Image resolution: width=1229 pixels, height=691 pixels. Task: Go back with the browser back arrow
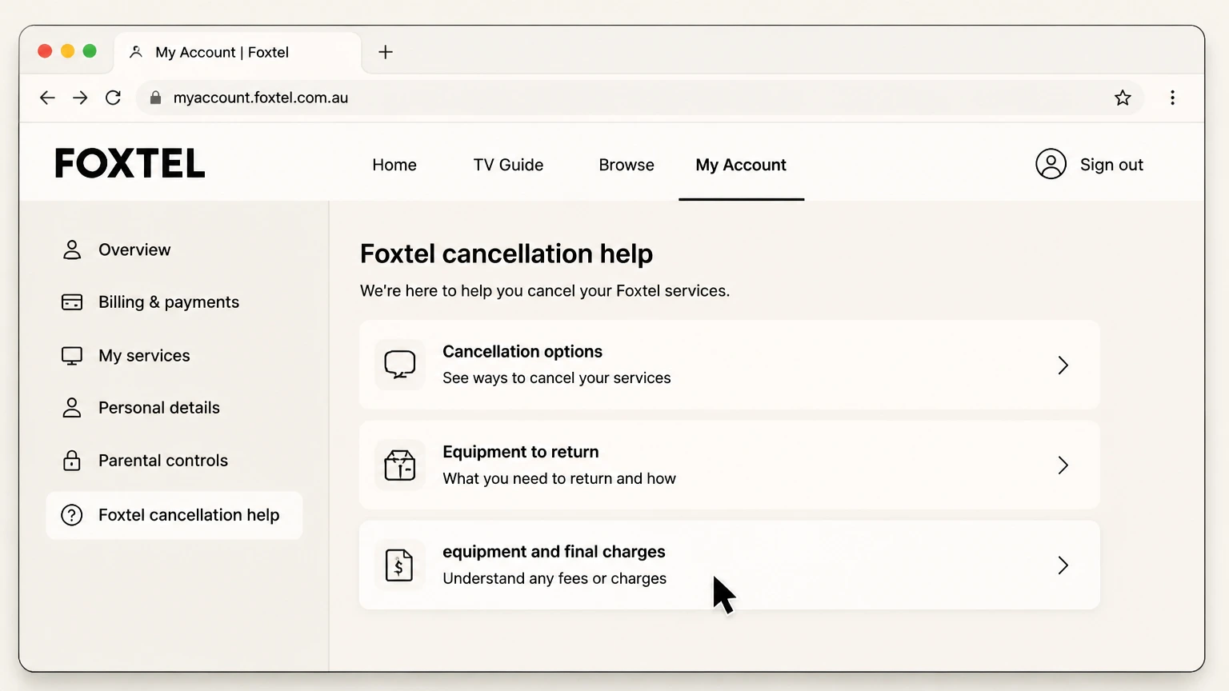(x=47, y=98)
